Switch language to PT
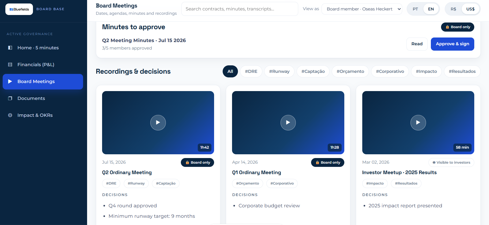The image size is (489, 225). [x=415, y=9]
